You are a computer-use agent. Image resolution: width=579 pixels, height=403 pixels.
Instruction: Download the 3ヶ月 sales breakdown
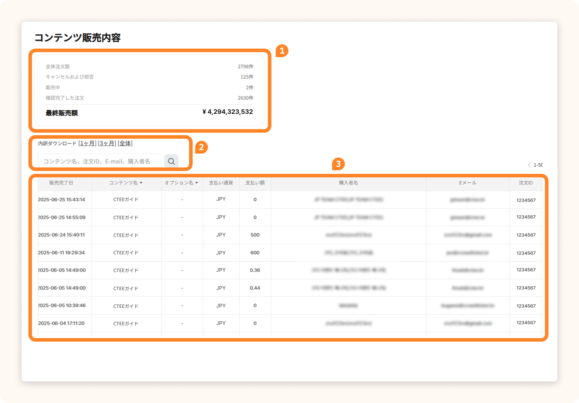pyautogui.click(x=107, y=143)
